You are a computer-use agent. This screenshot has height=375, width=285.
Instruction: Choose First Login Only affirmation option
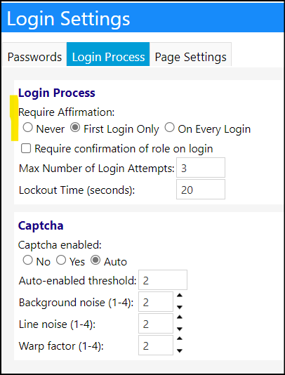(75, 128)
